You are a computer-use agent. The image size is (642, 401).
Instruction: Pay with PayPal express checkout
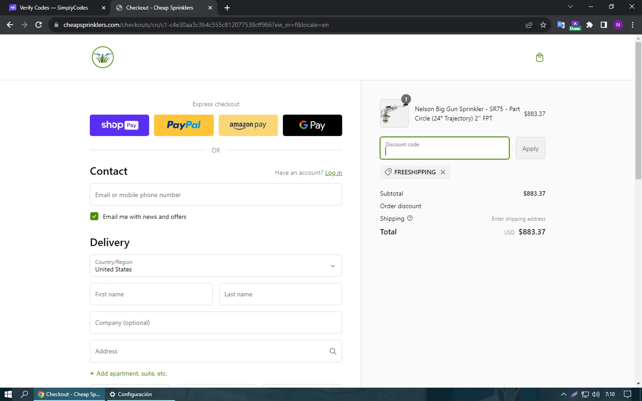pyautogui.click(x=184, y=125)
